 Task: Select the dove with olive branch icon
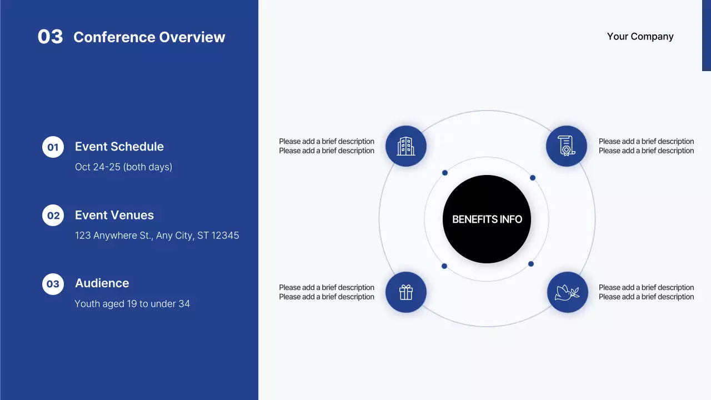pos(567,292)
